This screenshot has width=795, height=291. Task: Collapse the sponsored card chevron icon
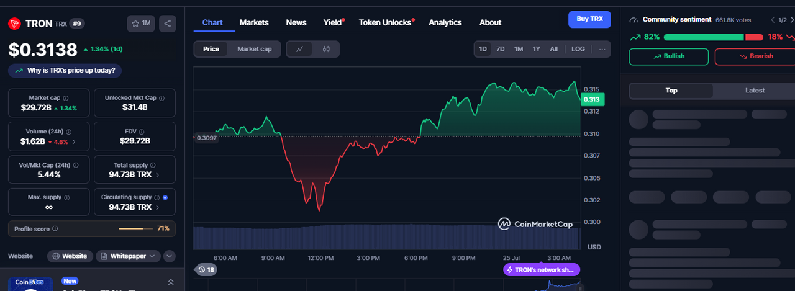[x=171, y=282]
